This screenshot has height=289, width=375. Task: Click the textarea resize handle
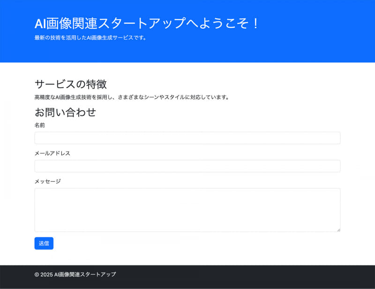point(338,229)
